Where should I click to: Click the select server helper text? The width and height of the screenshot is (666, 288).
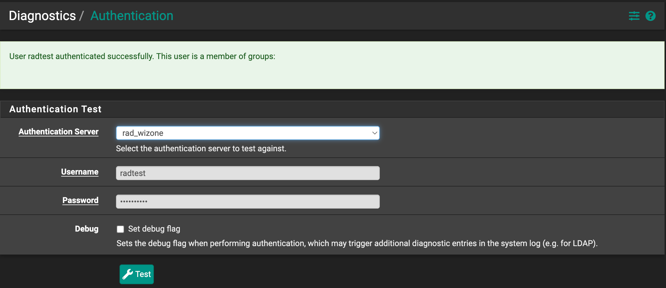pos(201,148)
